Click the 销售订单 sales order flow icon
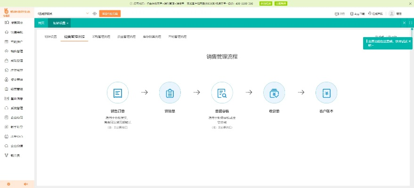The image size is (414, 188). pos(118,93)
